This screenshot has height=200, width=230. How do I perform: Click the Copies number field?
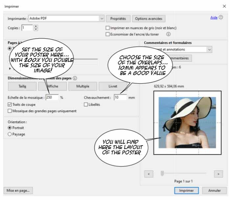tap(27, 28)
